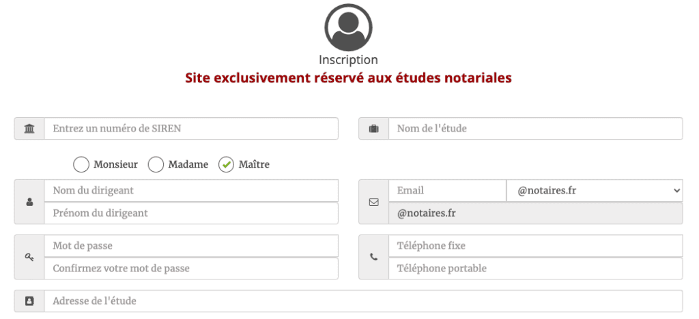Click the SIREN number input field
This screenshot has width=699, height=319.
coord(191,129)
